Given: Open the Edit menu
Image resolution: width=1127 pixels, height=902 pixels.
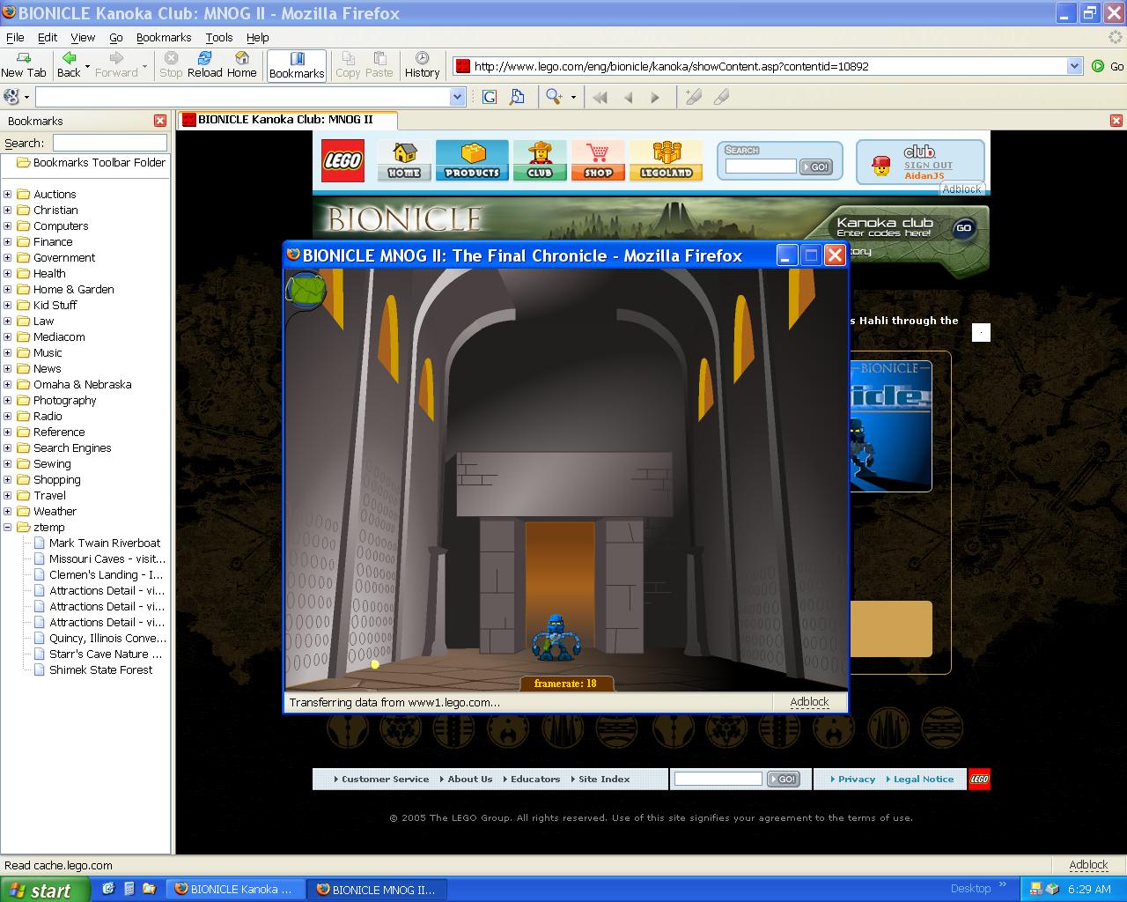Looking at the screenshot, I should click(x=48, y=38).
